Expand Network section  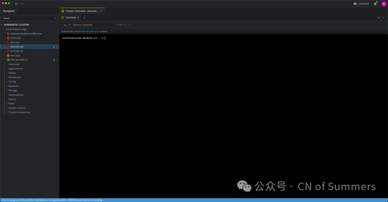point(6,86)
